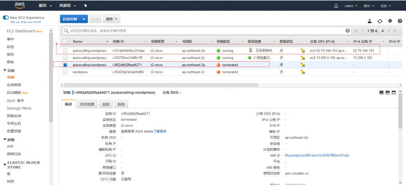Viewport: 406px width, 187px height.
Task: Collapse the 映像 section in sidebar
Action: pos(5,140)
